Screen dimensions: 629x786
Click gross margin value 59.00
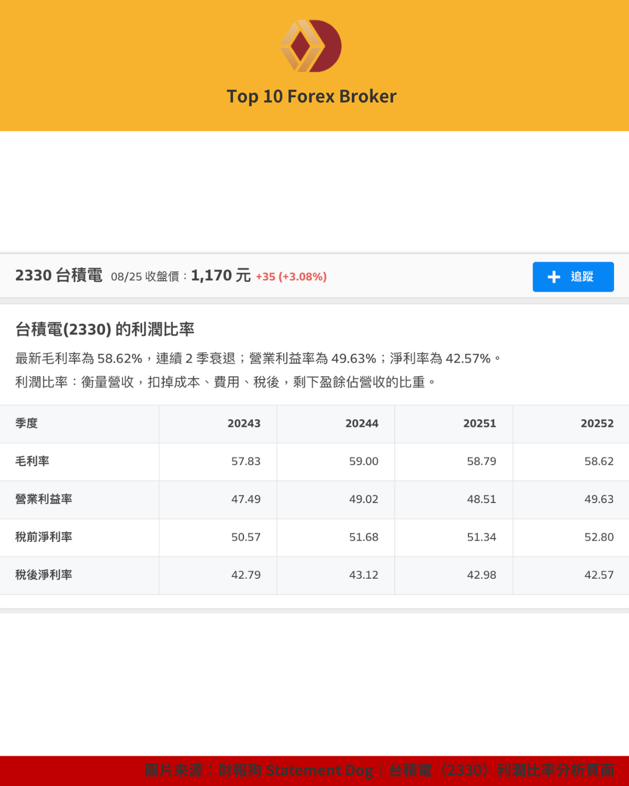363,462
